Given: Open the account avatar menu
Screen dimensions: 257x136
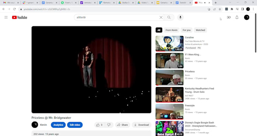Looking at the screenshot, I should (x=246, y=17).
